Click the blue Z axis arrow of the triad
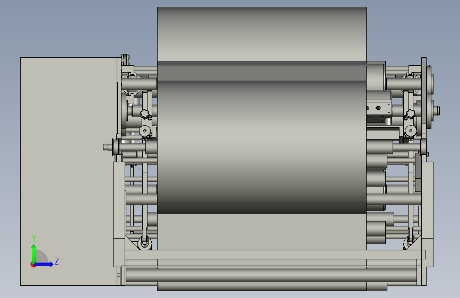This screenshot has width=460, height=298. [44, 264]
